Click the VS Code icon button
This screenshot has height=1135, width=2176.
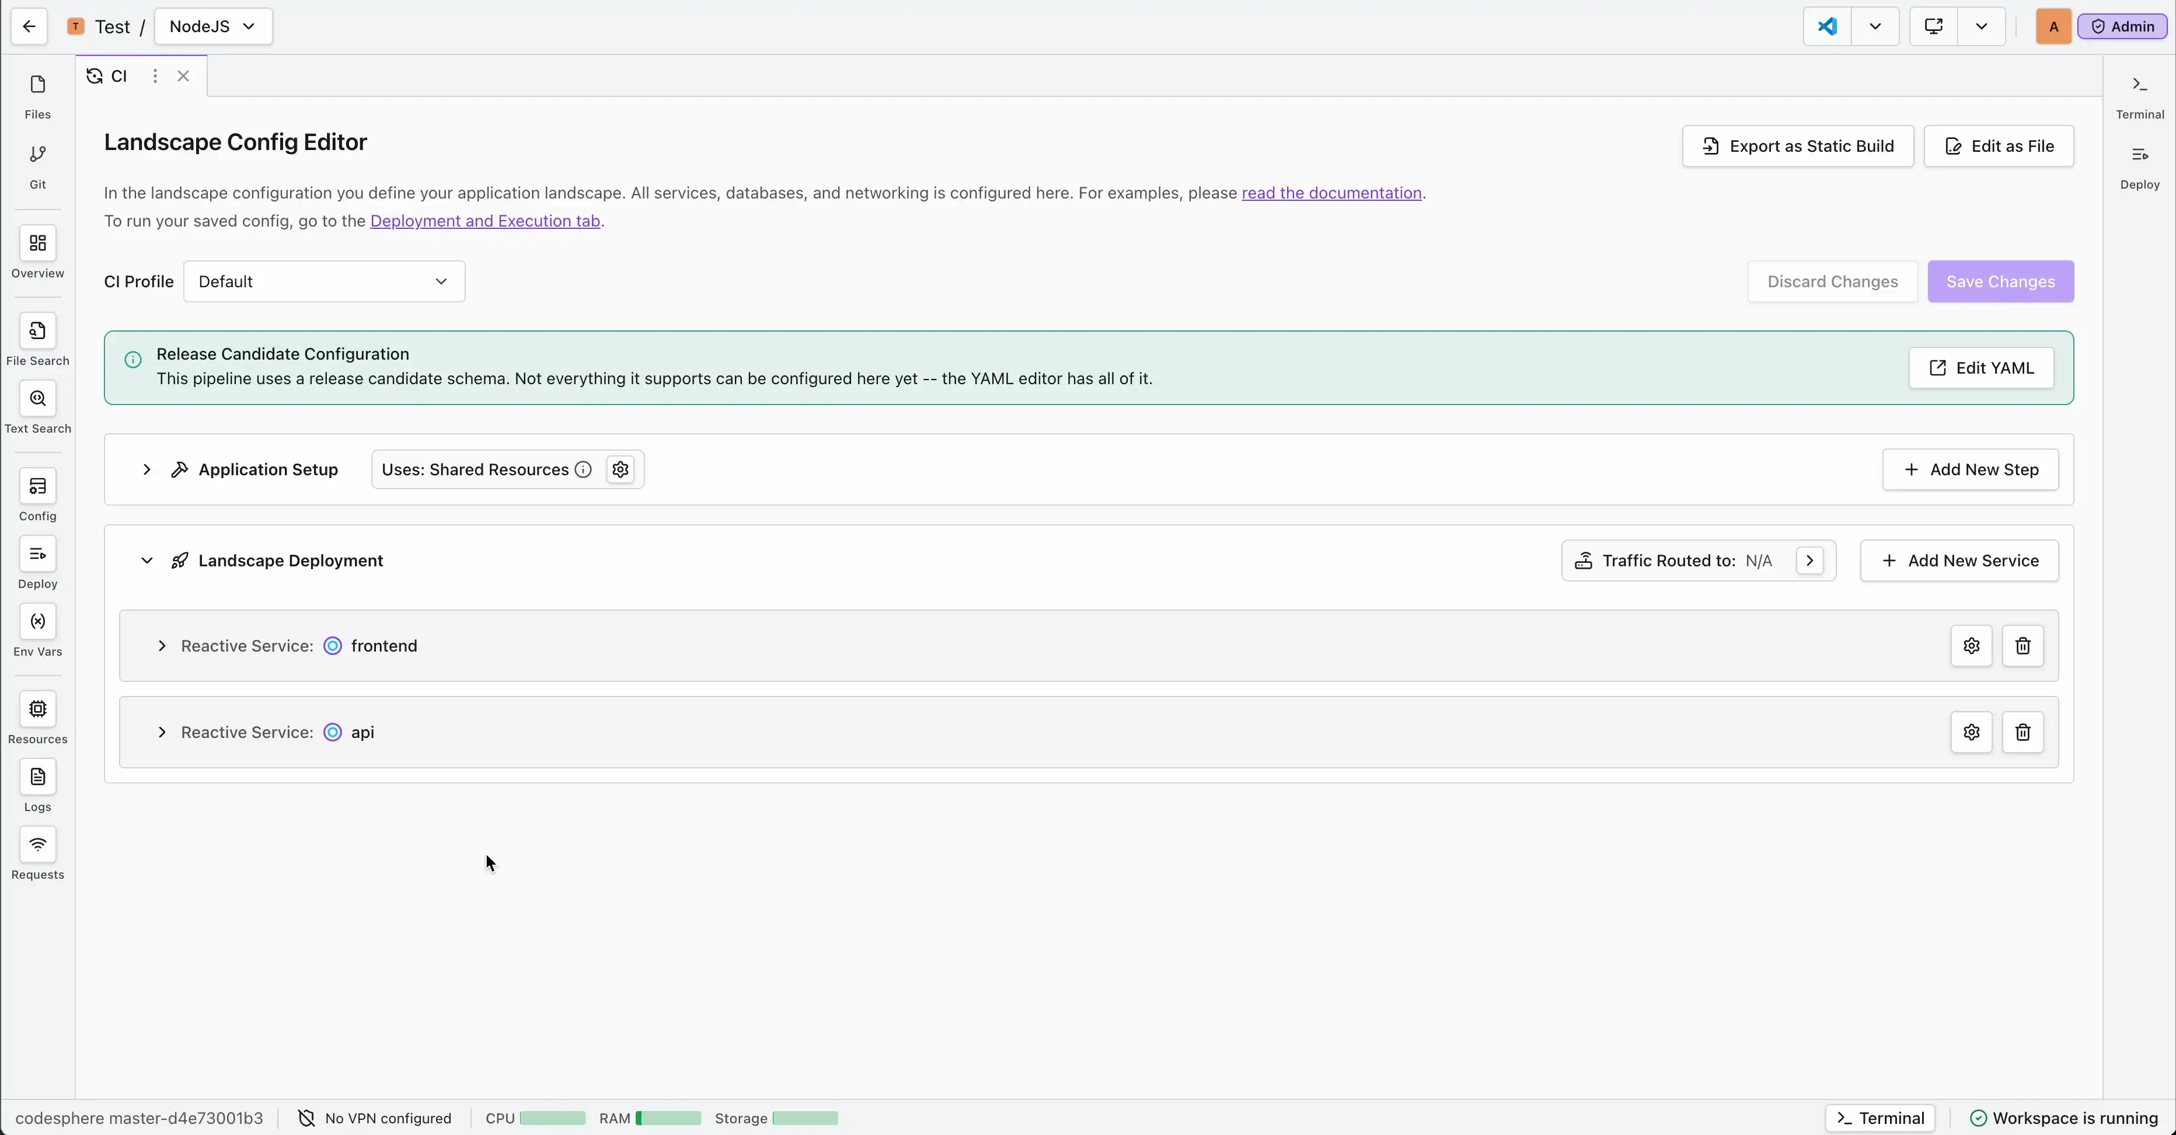1827,26
